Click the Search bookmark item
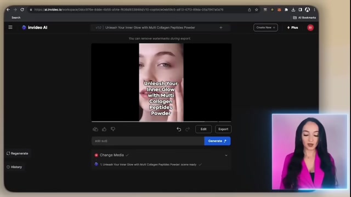The image size is (351, 197). click(x=16, y=18)
